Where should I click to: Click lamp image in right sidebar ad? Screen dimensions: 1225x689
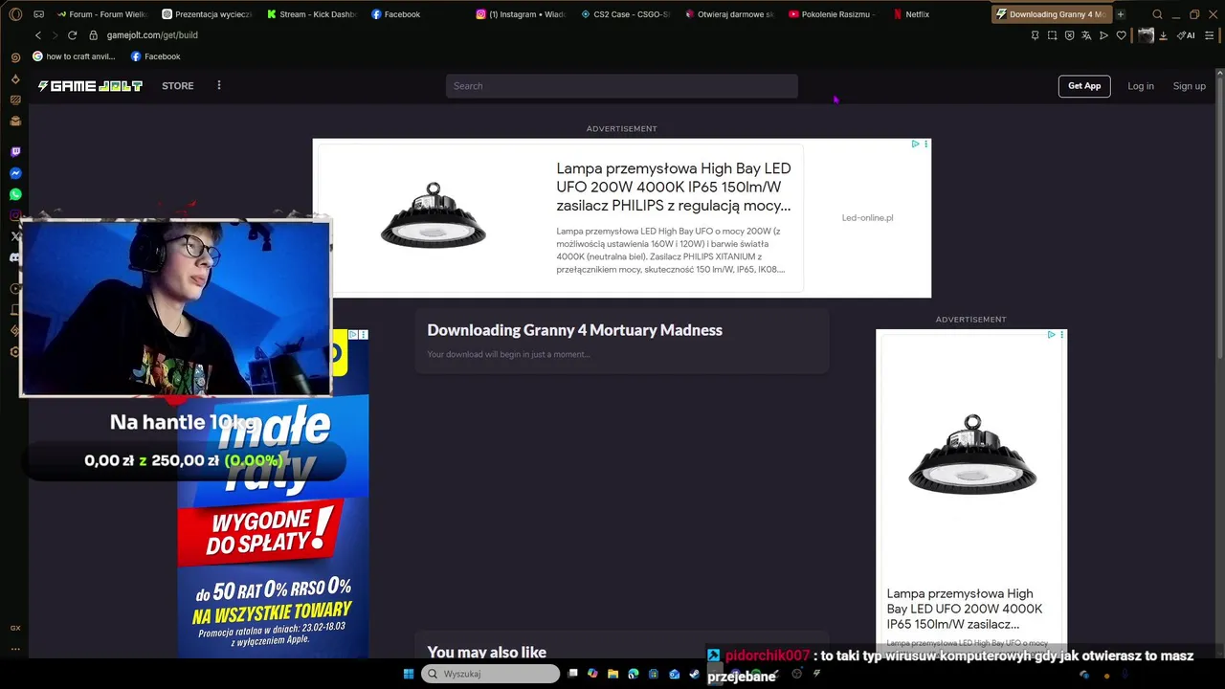pos(971,455)
